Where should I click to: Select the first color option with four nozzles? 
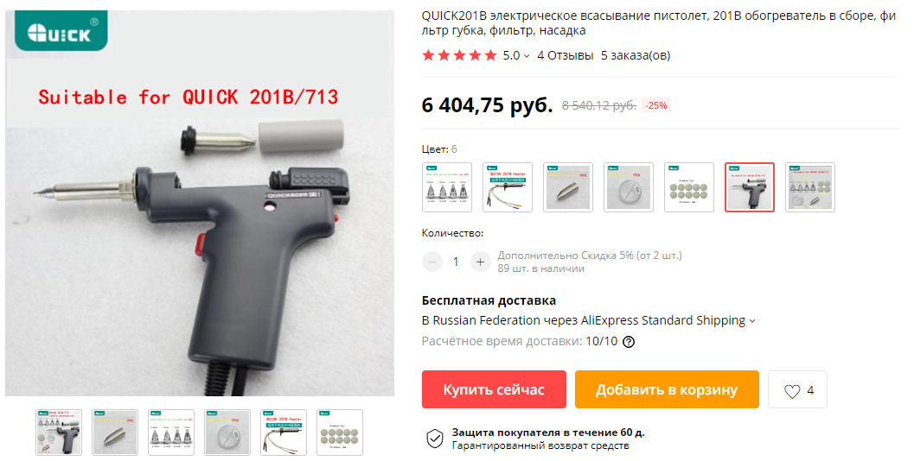click(x=447, y=187)
